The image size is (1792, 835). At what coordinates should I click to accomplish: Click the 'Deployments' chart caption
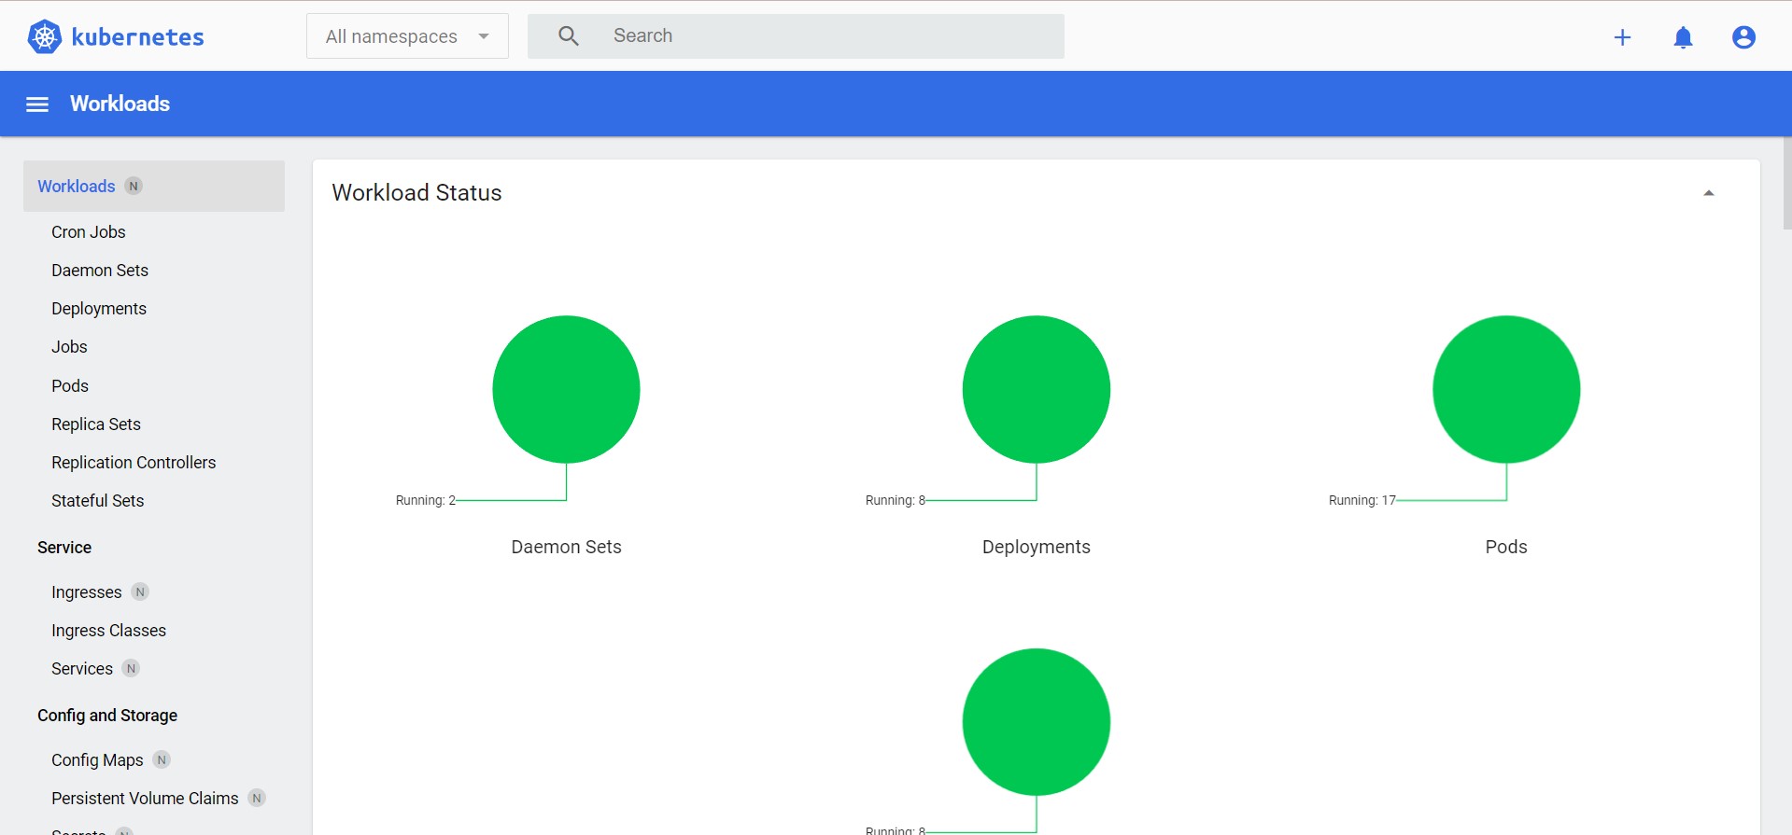coord(1037,547)
